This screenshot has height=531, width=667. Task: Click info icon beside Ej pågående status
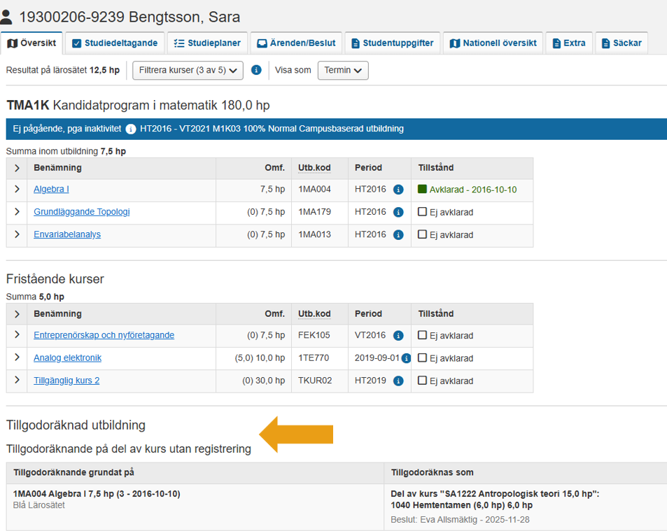pyautogui.click(x=131, y=129)
